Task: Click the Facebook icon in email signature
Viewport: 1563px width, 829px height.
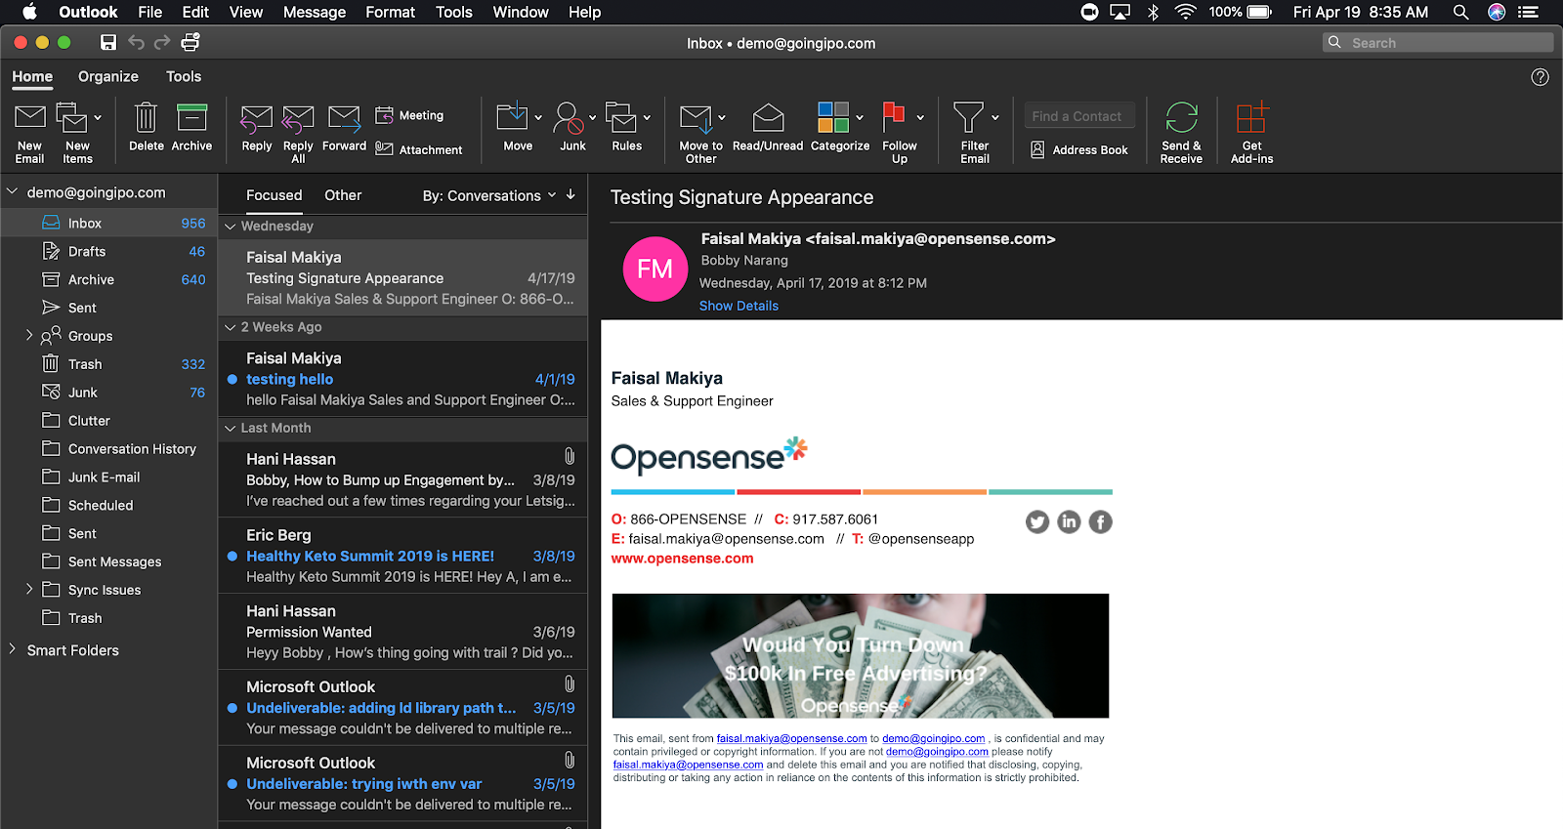Action: pyautogui.click(x=1100, y=522)
